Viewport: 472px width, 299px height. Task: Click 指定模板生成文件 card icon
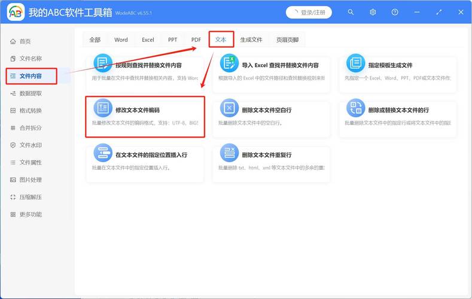tap(355, 63)
